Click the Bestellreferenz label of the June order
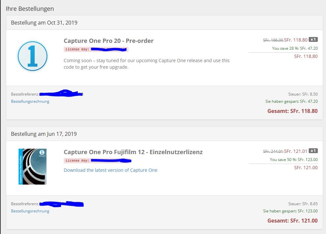This screenshot has height=234, width=326. pos(25,204)
